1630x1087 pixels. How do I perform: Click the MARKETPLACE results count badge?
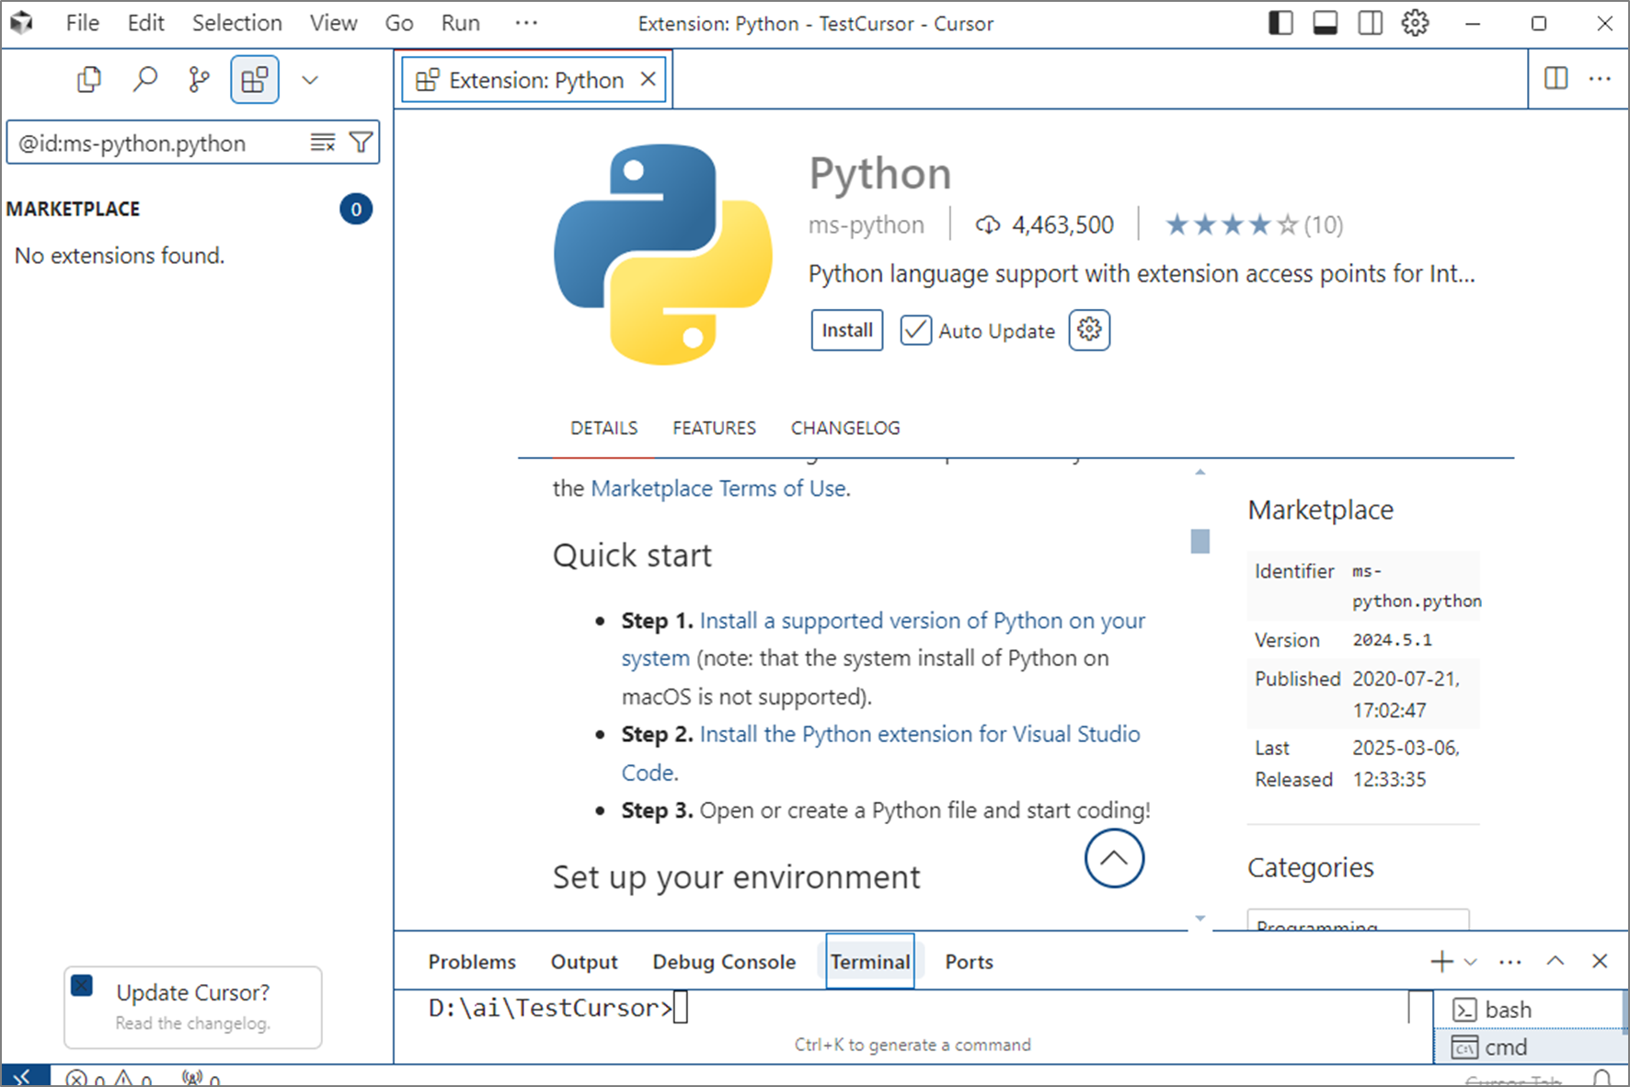pos(356,210)
